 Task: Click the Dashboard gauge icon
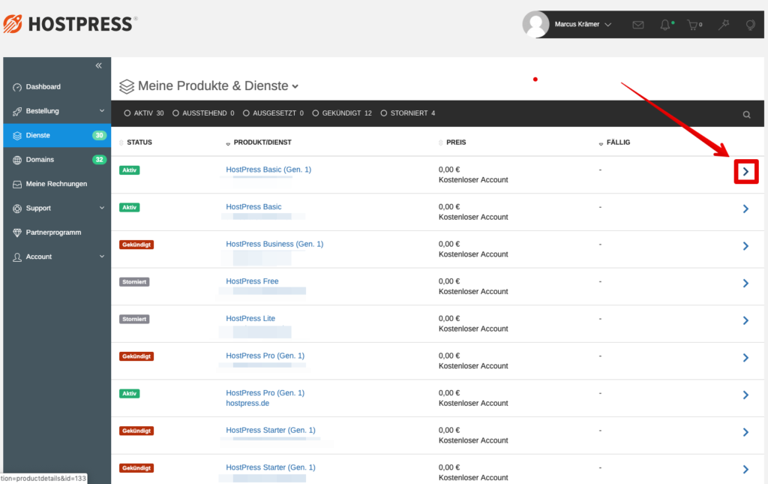tap(17, 87)
